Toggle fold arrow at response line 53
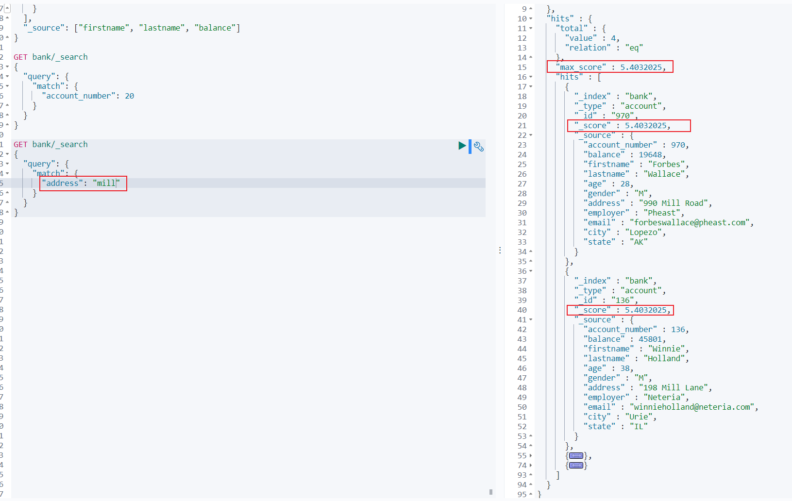The image size is (792, 501). point(531,436)
